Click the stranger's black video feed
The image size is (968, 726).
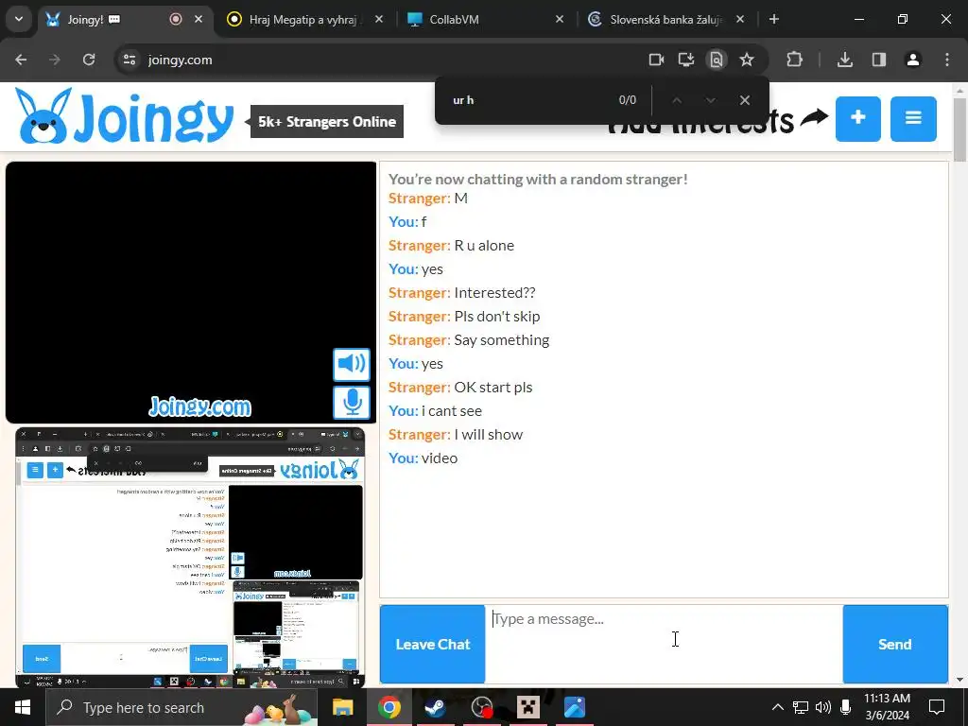click(191, 292)
